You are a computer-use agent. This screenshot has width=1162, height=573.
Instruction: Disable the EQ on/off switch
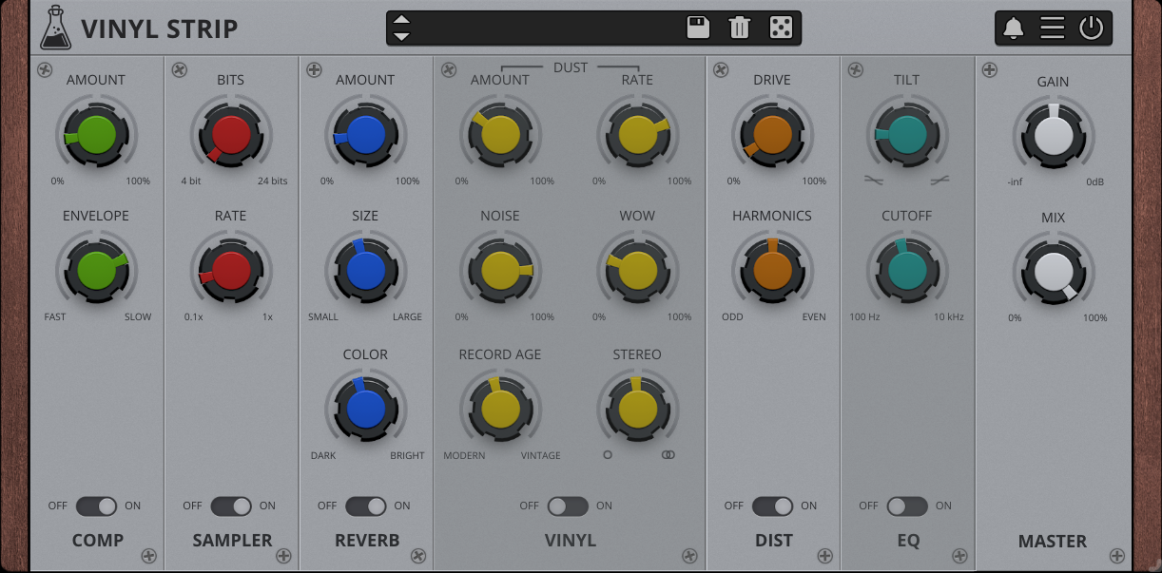point(907,506)
